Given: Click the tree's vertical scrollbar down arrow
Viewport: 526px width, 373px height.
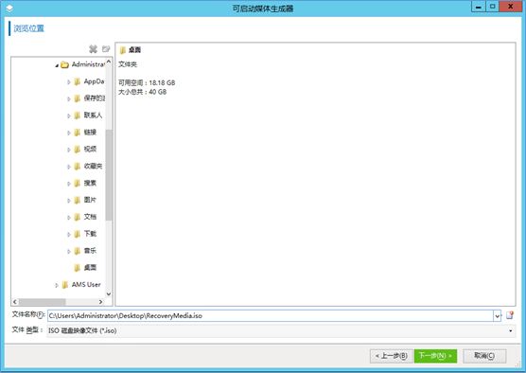Looking at the screenshot, I should click(x=109, y=294).
